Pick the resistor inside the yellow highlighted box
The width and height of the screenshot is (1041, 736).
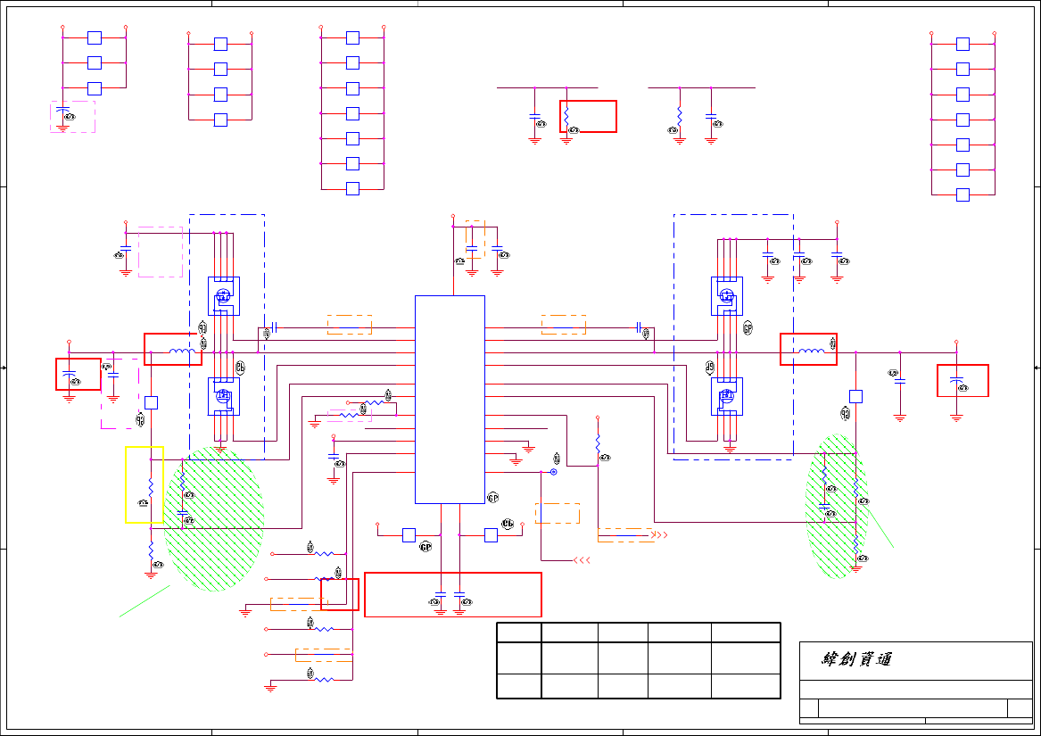click(x=152, y=488)
